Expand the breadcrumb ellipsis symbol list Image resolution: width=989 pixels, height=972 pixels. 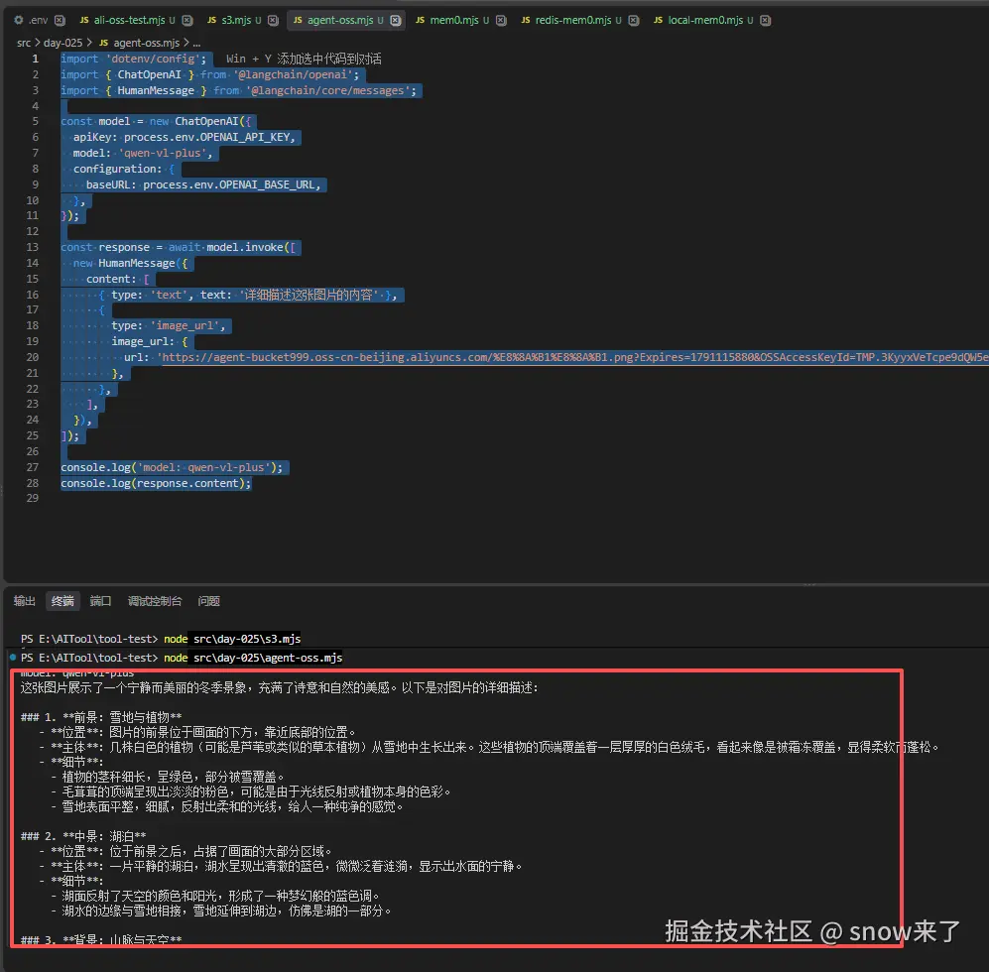(x=196, y=43)
